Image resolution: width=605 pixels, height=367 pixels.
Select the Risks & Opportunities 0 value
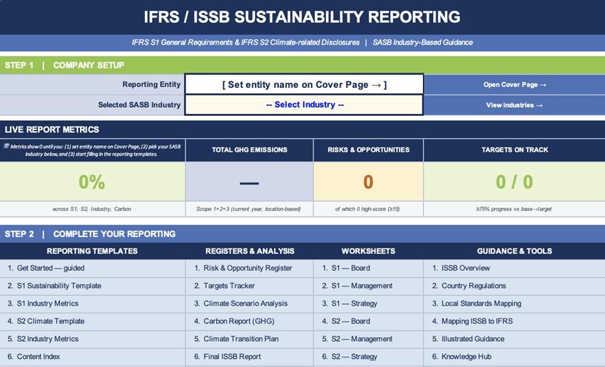coord(368,181)
